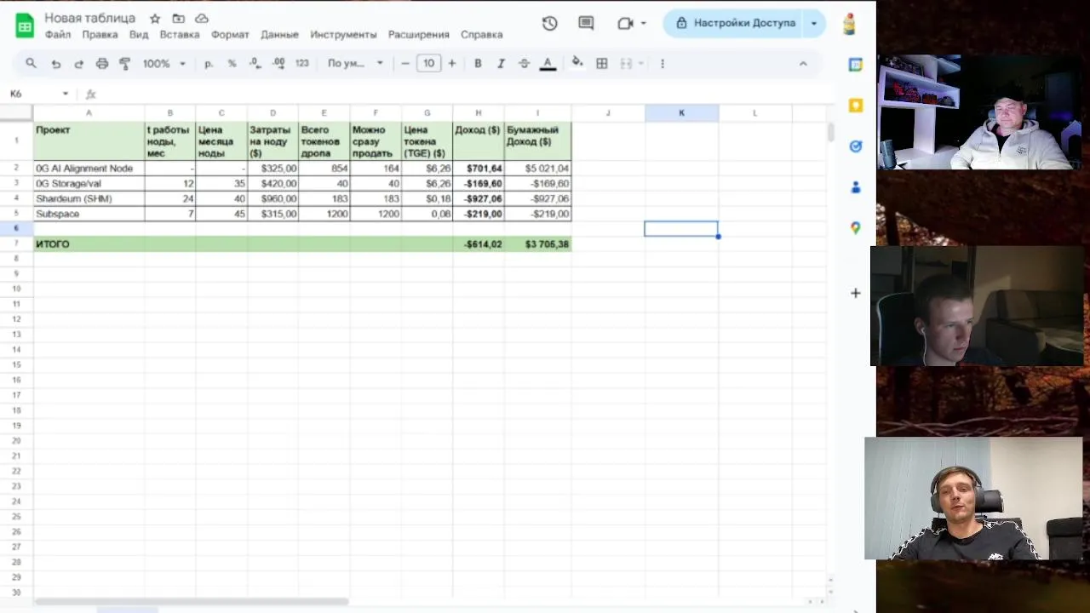Increase the font size

click(451, 63)
